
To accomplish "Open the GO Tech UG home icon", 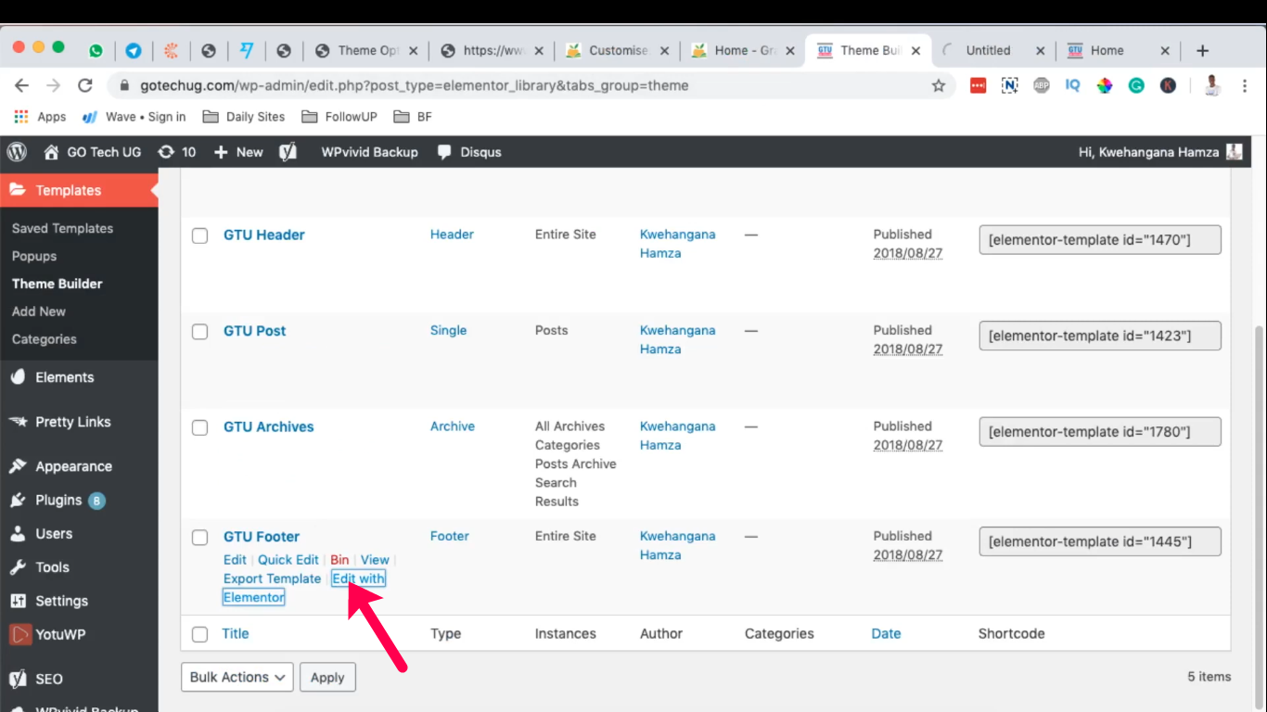I will point(51,152).
